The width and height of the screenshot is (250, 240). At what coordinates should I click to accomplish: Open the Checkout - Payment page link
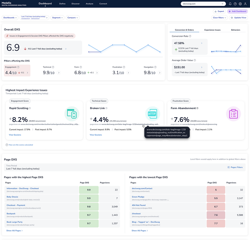[x=16, y=205]
